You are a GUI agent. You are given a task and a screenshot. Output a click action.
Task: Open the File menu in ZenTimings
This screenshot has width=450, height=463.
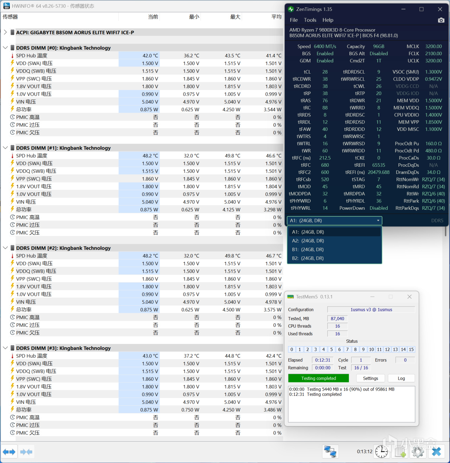tap(294, 20)
